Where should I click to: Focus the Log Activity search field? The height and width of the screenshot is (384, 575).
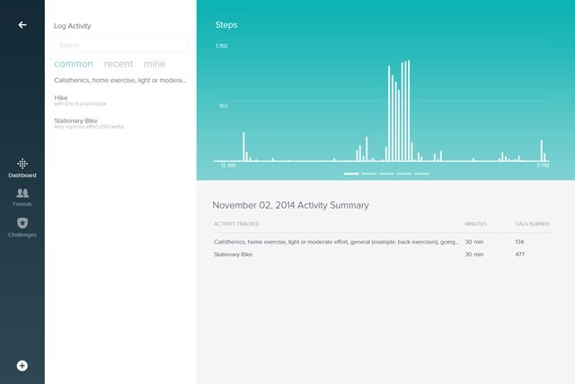pyautogui.click(x=120, y=45)
